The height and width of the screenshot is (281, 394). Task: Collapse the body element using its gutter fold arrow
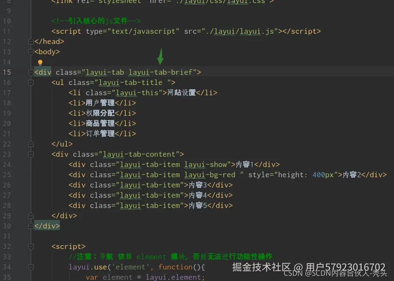tap(30, 52)
